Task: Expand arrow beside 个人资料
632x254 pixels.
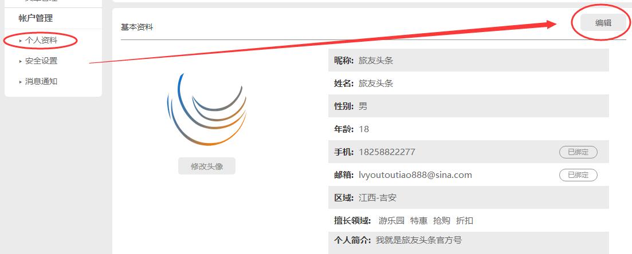Action: pos(21,41)
